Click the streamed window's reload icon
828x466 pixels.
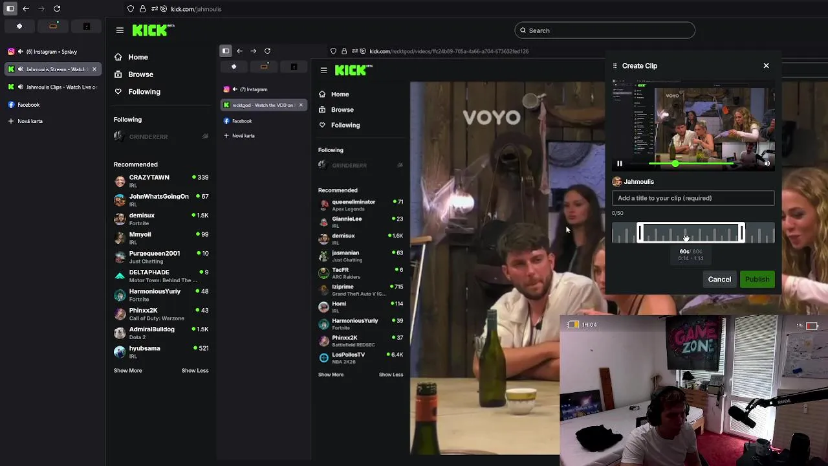(x=267, y=50)
